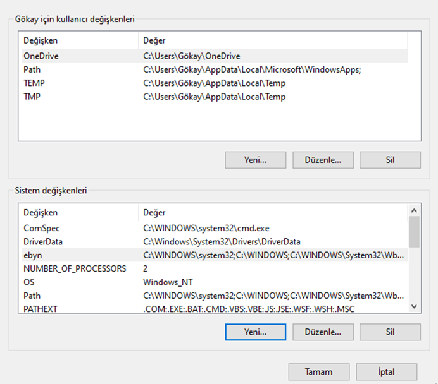This screenshot has width=438, height=384.
Task: Select the DriverData system variable
Action: click(215, 242)
